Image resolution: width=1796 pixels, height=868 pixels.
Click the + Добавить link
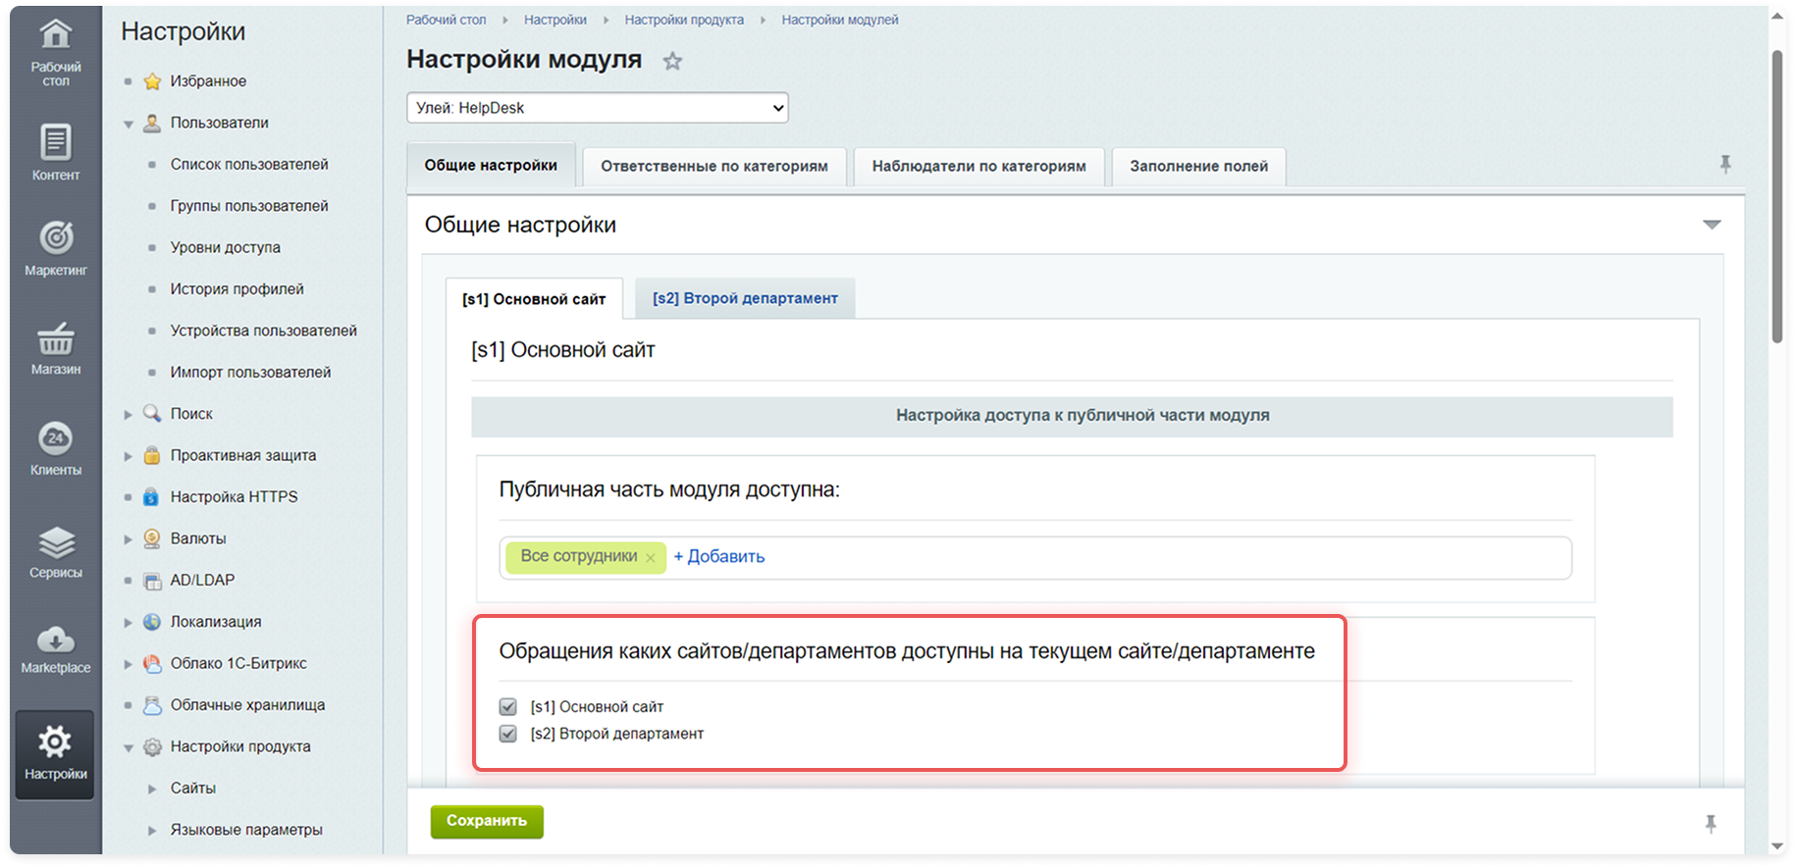[x=719, y=557]
